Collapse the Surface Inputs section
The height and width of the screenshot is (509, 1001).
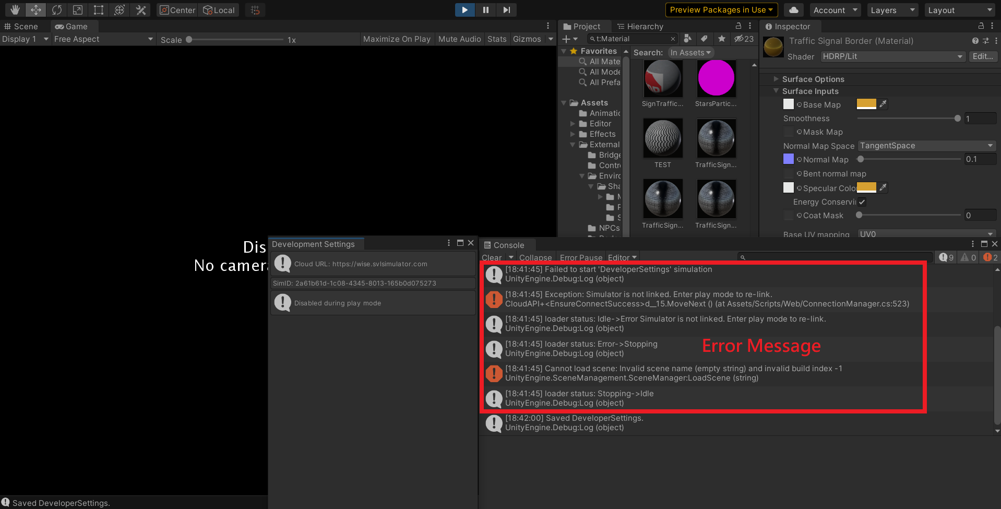coord(776,91)
